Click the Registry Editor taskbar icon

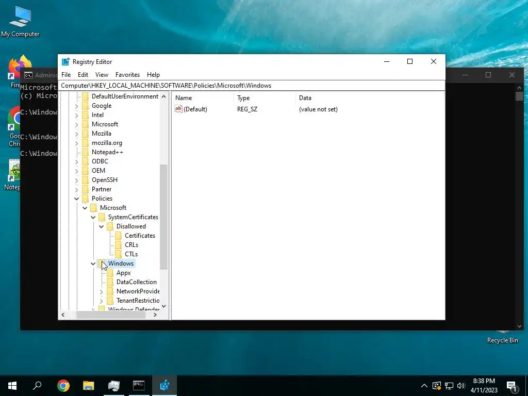click(x=164, y=386)
